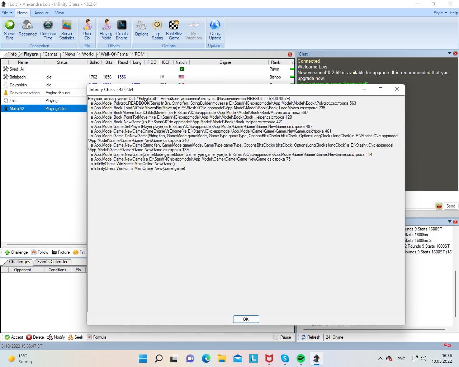Switch to the Account ribbon tab
Viewport: 459px width, 367px height.
[41, 13]
